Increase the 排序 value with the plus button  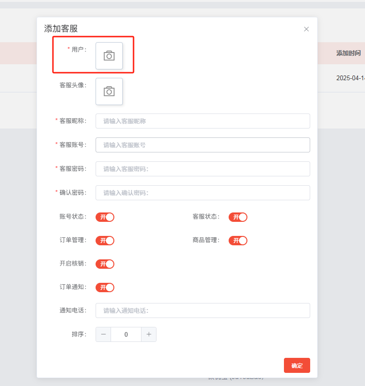click(x=149, y=334)
